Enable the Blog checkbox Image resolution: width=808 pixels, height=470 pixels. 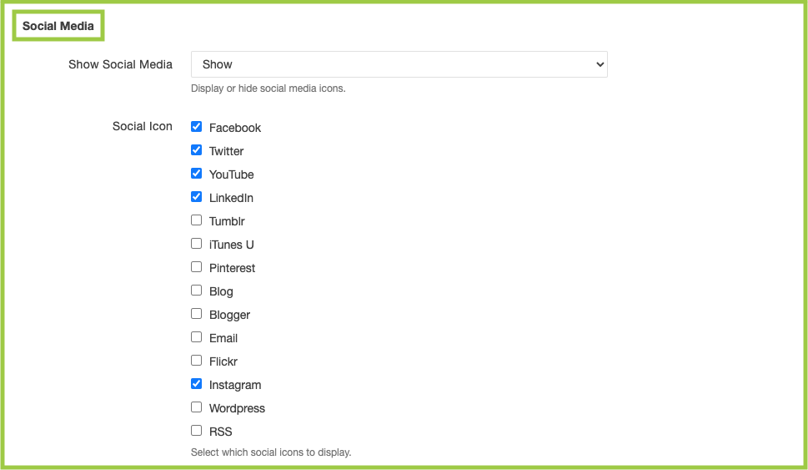196,291
